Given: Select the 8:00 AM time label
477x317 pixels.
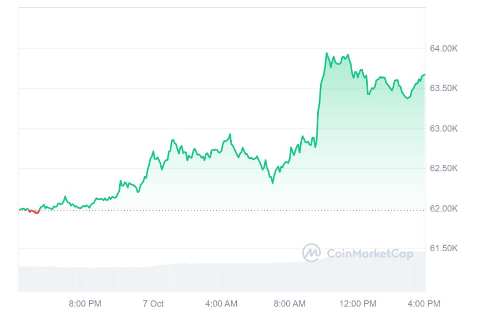Looking at the screenshot, I should (x=290, y=304).
